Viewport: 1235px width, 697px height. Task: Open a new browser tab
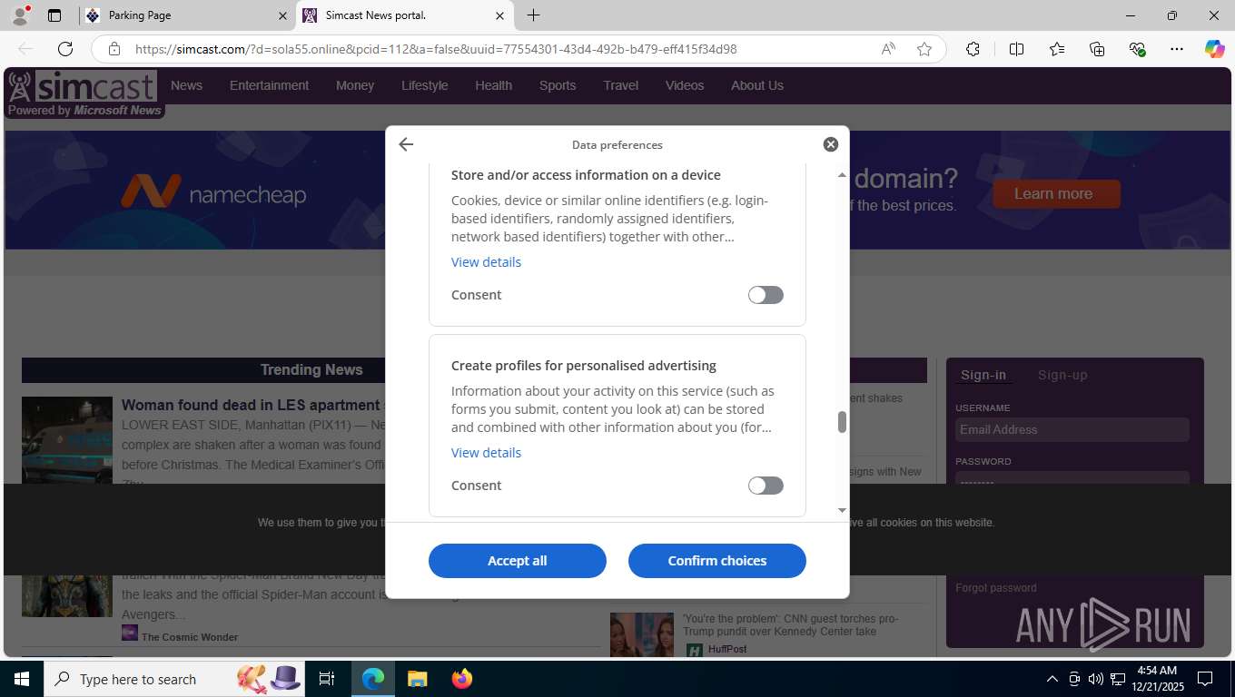pyautogui.click(x=533, y=15)
